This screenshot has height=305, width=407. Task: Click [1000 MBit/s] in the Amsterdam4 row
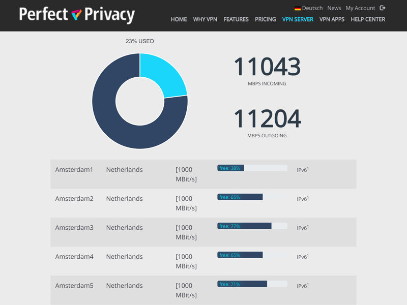click(x=186, y=261)
